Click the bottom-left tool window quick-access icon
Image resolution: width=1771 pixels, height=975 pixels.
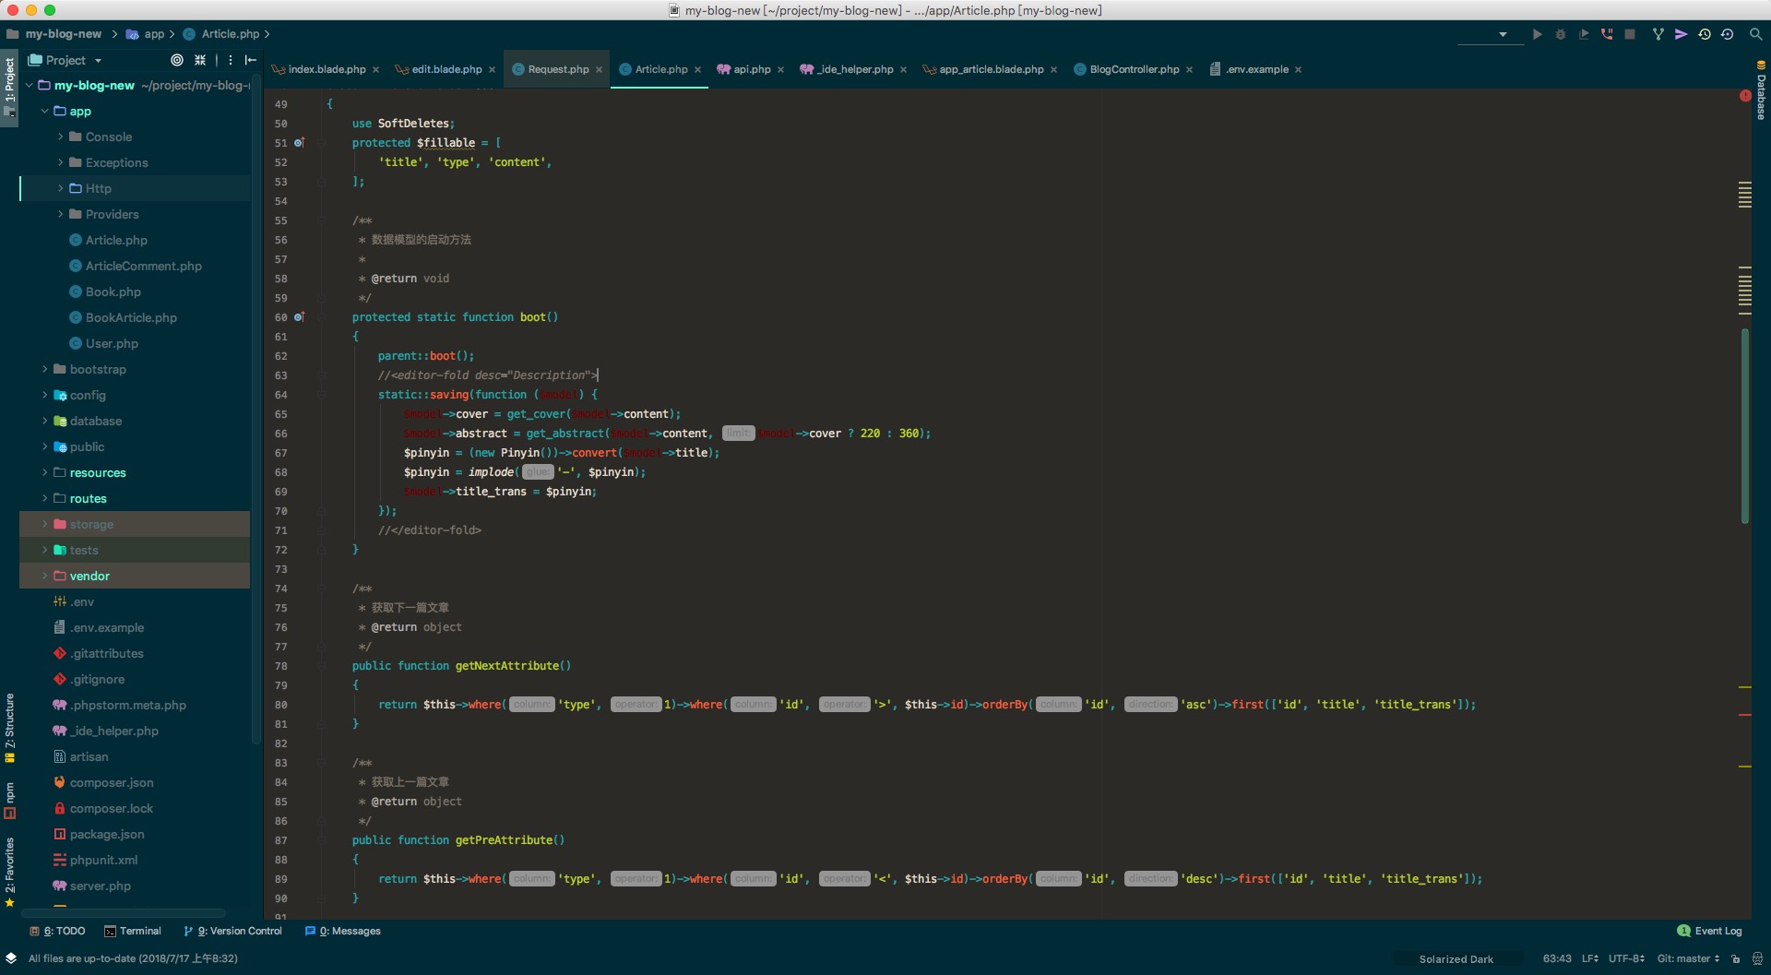(x=10, y=958)
